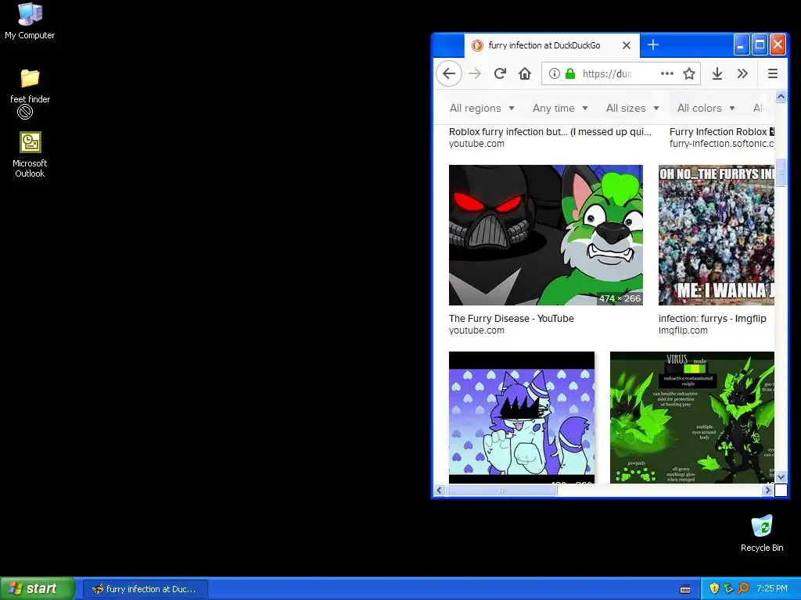This screenshot has height=600, width=801.
Task: Click youtube.com under The Furry Disease
Action: (476, 330)
